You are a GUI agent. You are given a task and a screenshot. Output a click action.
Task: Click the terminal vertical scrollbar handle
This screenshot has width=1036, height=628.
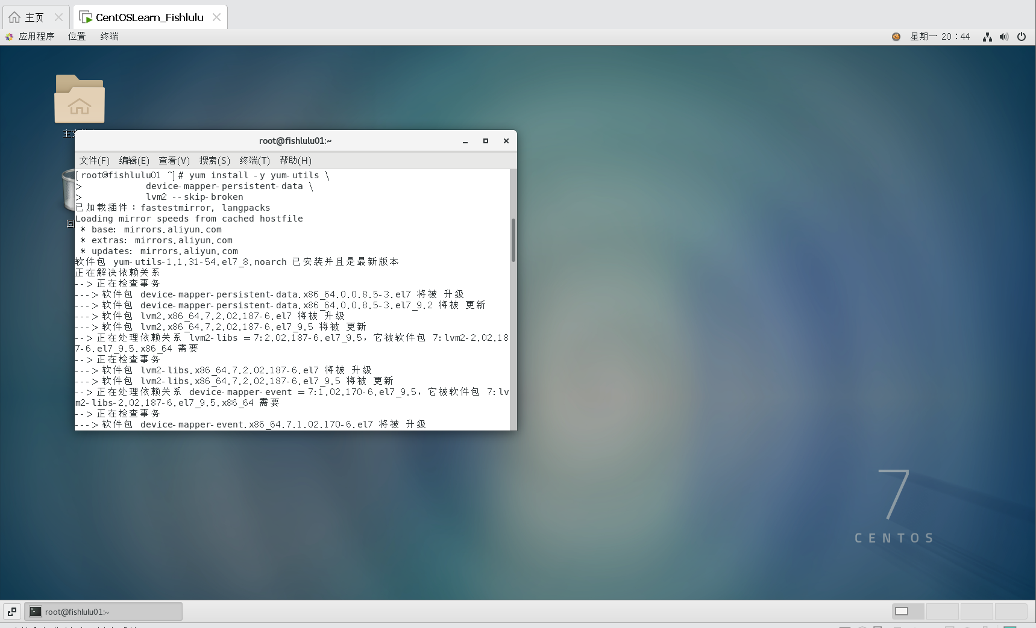(x=513, y=240)
